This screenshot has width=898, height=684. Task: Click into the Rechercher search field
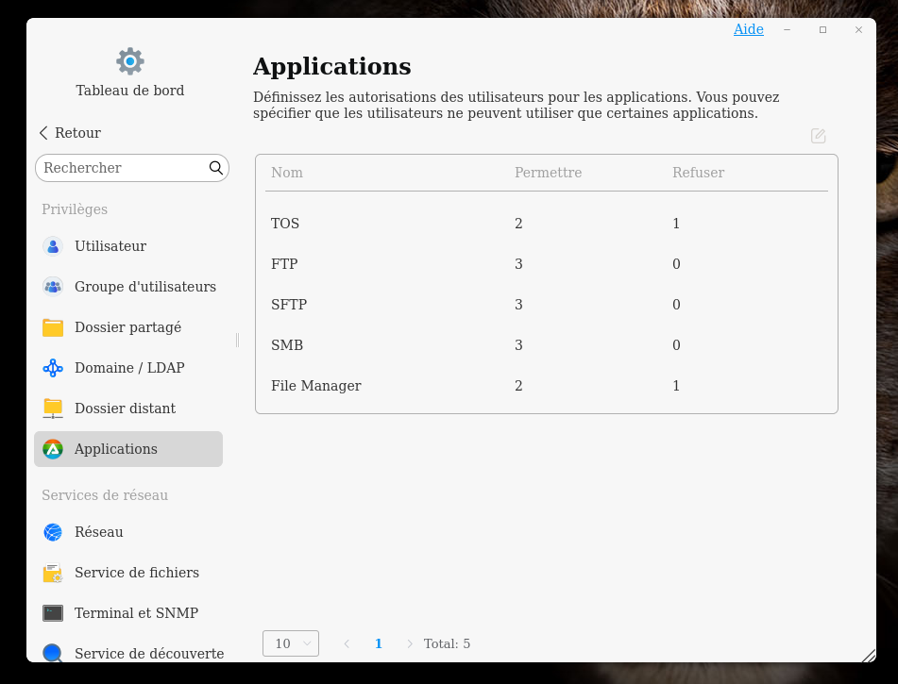click(x=123, y=168)
